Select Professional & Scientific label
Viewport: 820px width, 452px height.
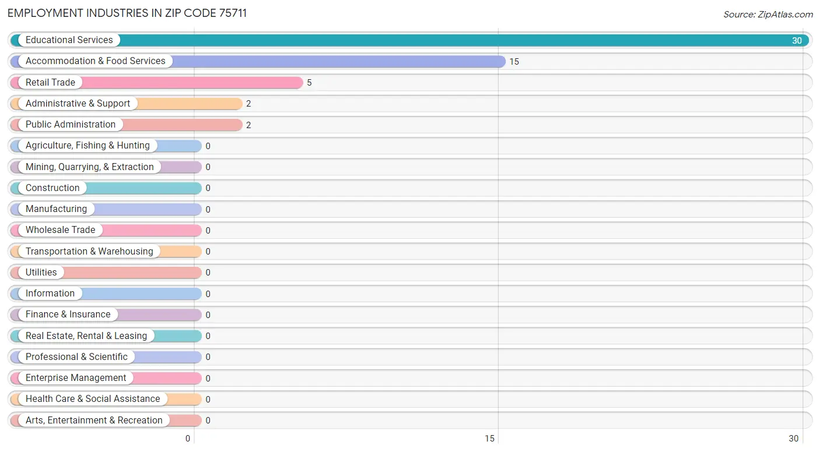(76, 356)
